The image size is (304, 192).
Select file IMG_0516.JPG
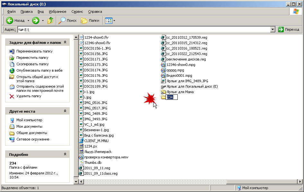click(95, 103)
